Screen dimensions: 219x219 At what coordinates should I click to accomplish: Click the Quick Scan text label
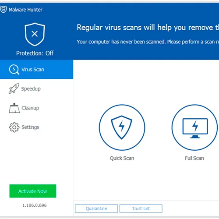122,158
